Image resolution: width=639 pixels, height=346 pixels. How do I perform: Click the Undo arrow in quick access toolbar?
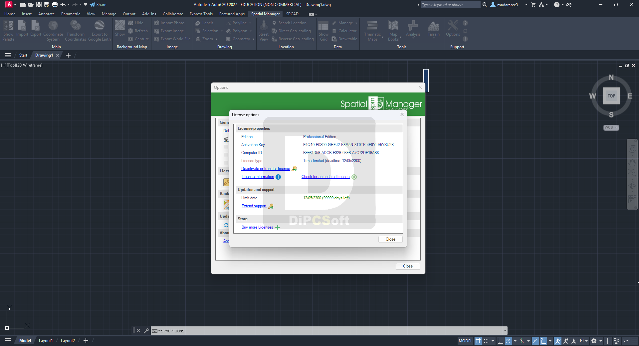click(x=63, y=5)
